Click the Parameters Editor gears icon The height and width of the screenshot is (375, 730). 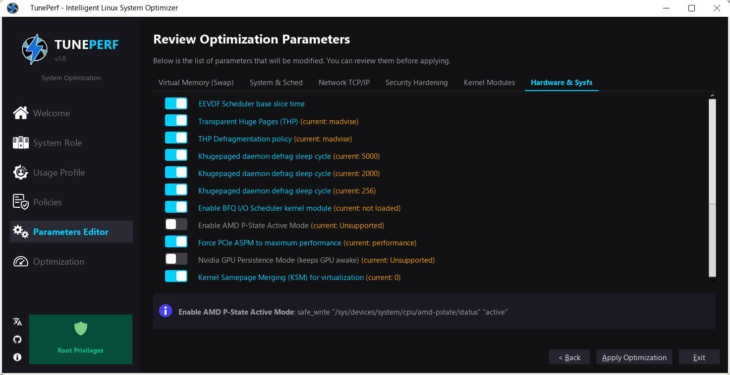tap(21, 232)
